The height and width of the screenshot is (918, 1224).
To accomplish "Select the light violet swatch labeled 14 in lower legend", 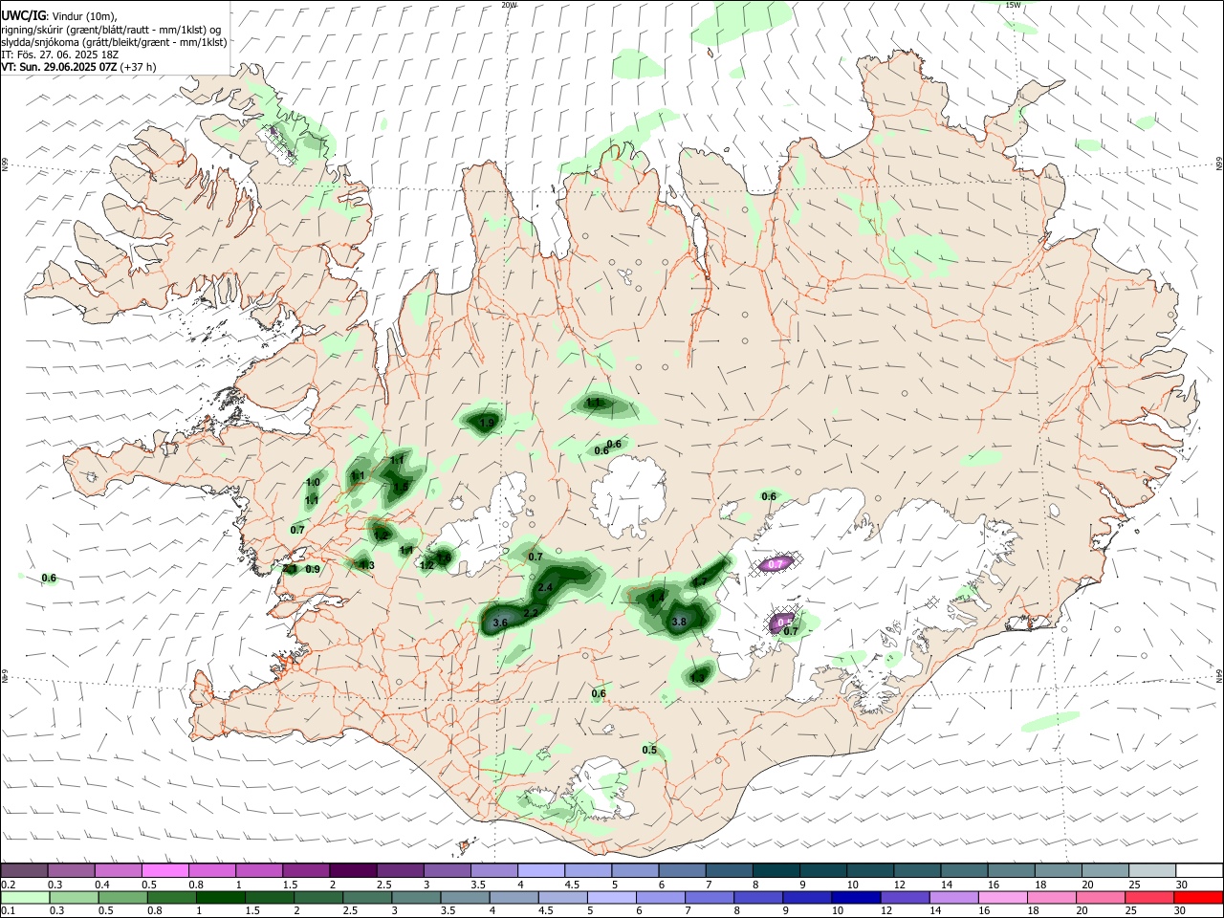I will (x=952, y=897).
